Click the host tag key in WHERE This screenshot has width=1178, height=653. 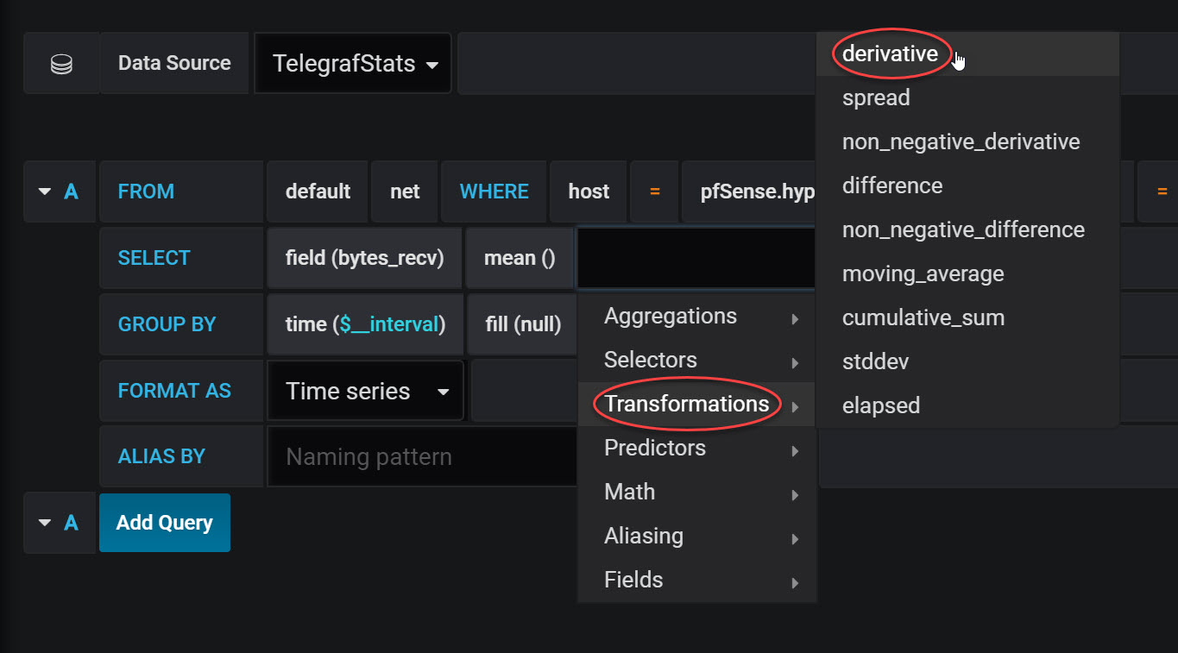pos(589,192)
